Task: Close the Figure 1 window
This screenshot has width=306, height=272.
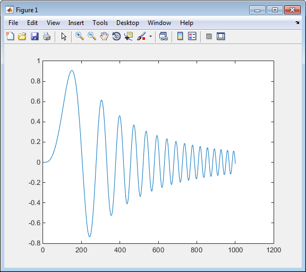Action: point(292,10)
